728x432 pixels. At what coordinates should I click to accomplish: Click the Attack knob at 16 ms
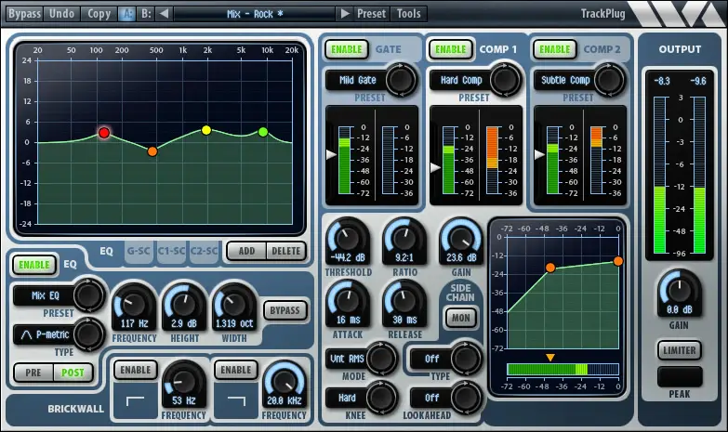[x=348, y=302]
